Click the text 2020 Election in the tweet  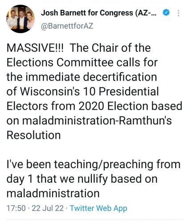[x=113, y=106]
